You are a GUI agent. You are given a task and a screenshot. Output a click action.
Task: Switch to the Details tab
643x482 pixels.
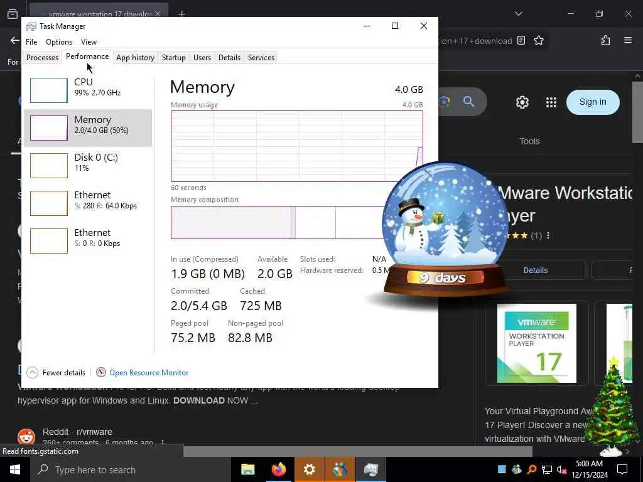point(229,57)
